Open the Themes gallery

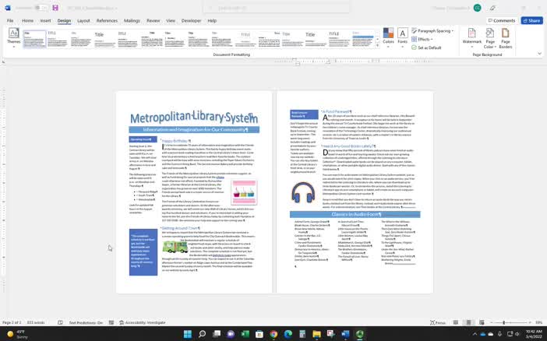pos(13,37)
